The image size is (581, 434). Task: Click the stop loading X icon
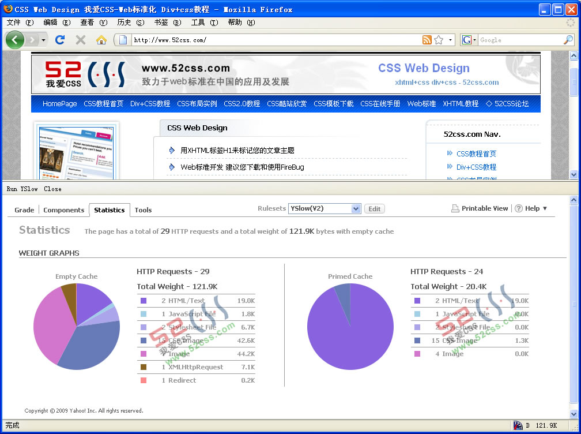81,40
